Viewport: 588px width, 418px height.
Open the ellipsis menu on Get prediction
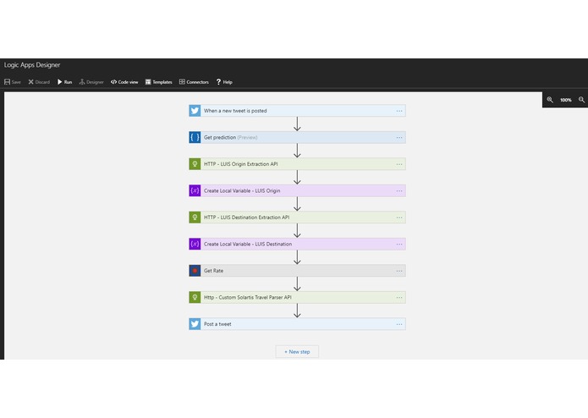(399, 138)
